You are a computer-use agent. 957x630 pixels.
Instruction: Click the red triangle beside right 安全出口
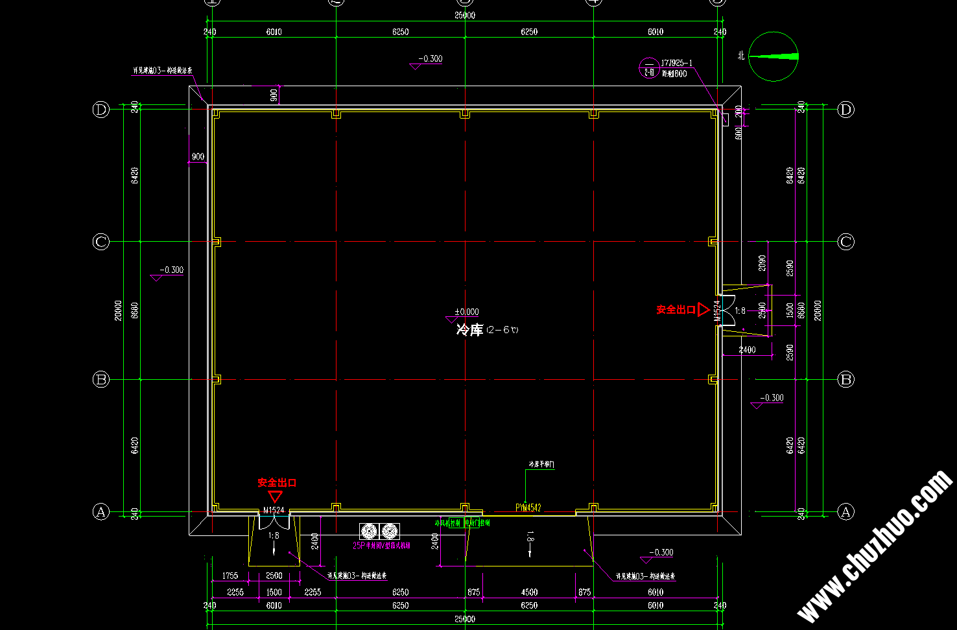[x=703, y=310]
